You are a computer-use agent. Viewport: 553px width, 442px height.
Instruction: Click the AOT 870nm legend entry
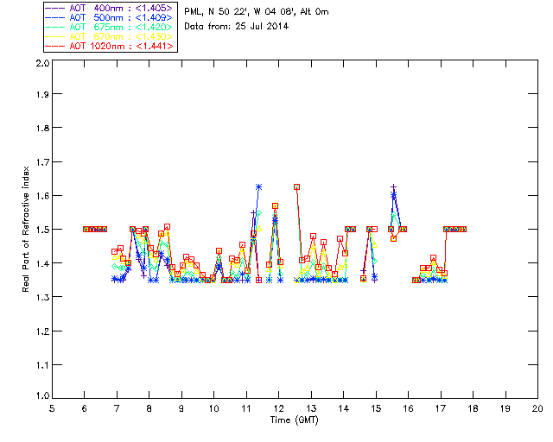[111, 36]
